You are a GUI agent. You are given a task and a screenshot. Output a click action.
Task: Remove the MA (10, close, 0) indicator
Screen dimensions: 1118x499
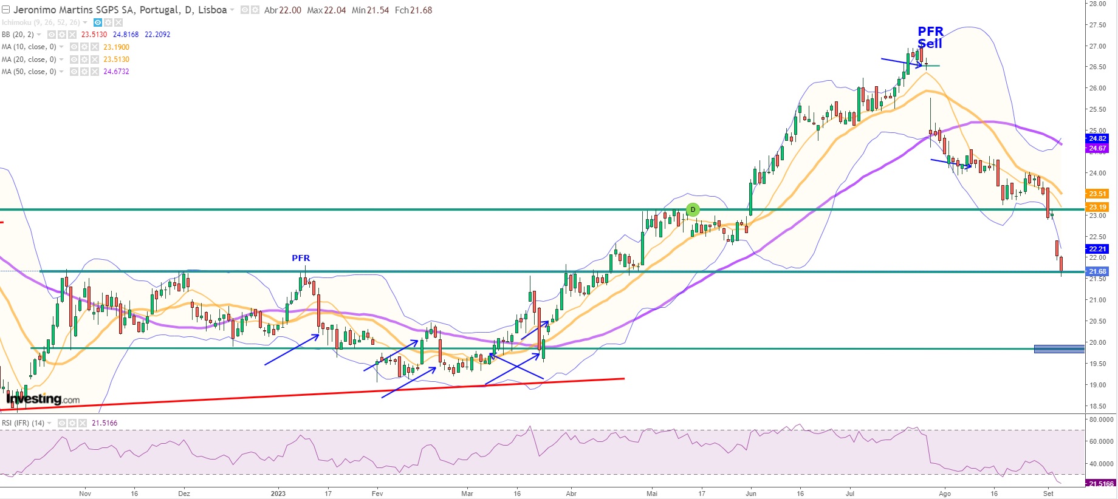tap(94, 47)
